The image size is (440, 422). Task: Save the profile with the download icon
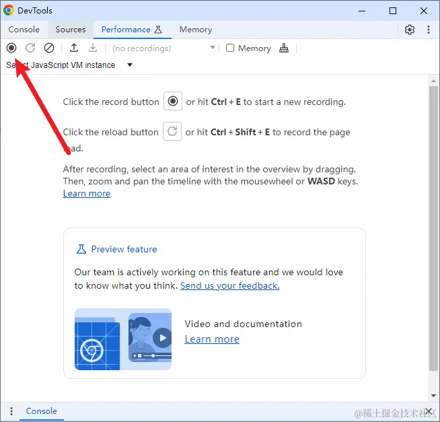pyautogui.click(x=93, y=48)
